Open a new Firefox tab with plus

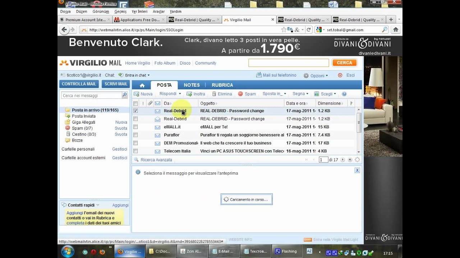tap(391, 20)
